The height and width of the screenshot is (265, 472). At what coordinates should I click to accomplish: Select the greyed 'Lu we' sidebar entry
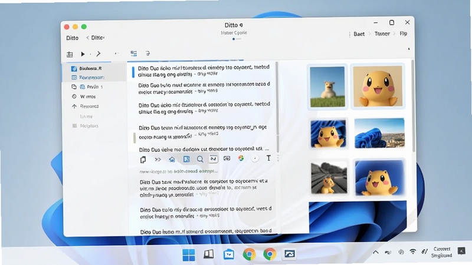tap(86, 116)
